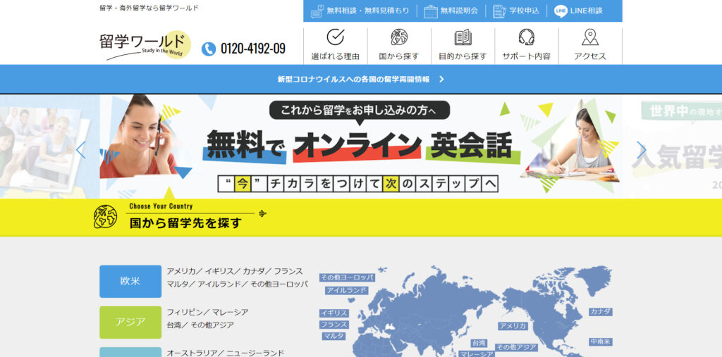Click phone number 0120-4192-09
722x357 pixels.
[253, 49]
